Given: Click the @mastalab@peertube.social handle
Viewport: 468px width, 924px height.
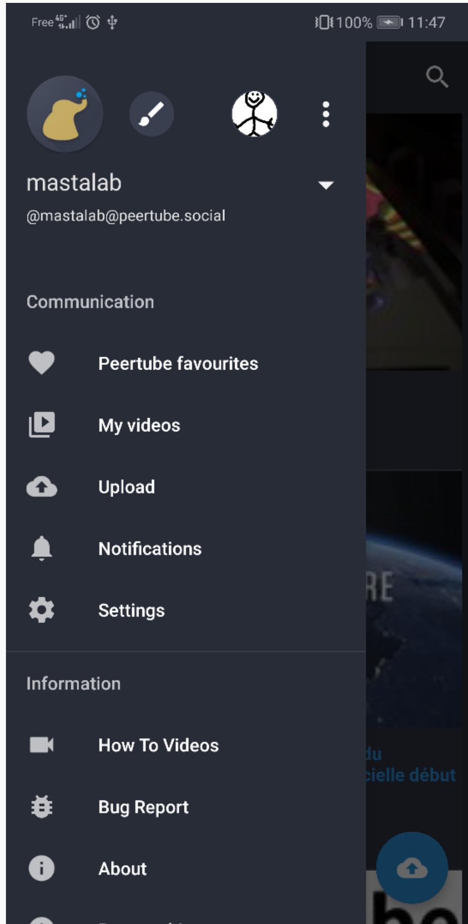Looking at the screenshot, I should coord(126,216).
